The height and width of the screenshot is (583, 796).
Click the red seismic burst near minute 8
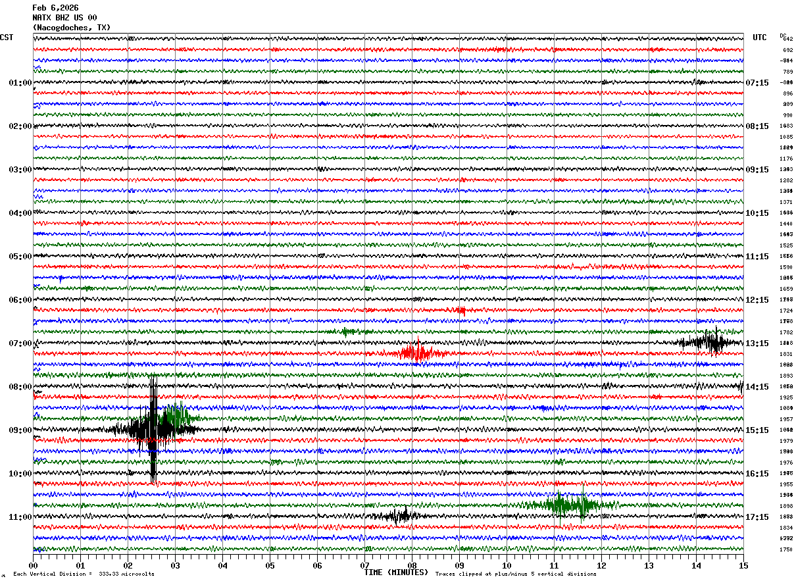416,353
